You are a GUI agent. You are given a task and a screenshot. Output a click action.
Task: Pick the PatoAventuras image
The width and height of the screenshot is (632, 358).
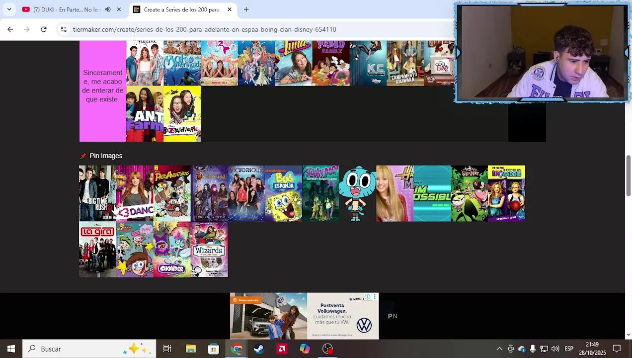click(172, 193)
